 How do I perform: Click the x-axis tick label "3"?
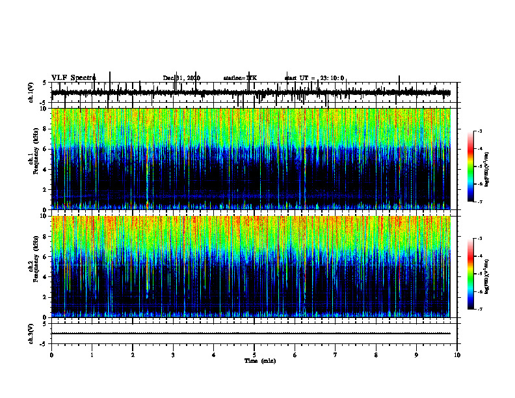173,355
